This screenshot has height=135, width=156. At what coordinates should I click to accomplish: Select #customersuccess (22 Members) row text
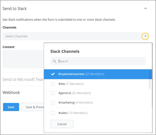click(81, 74)
